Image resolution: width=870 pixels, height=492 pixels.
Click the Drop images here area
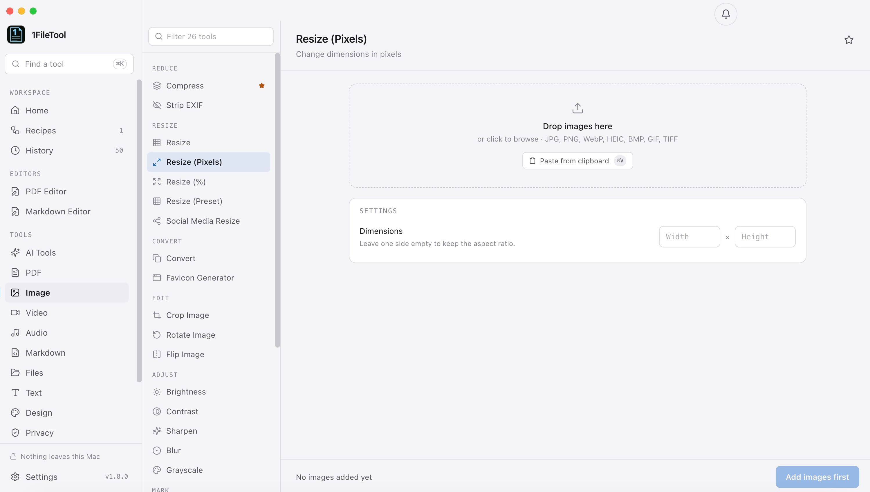(x=577, y=136)
